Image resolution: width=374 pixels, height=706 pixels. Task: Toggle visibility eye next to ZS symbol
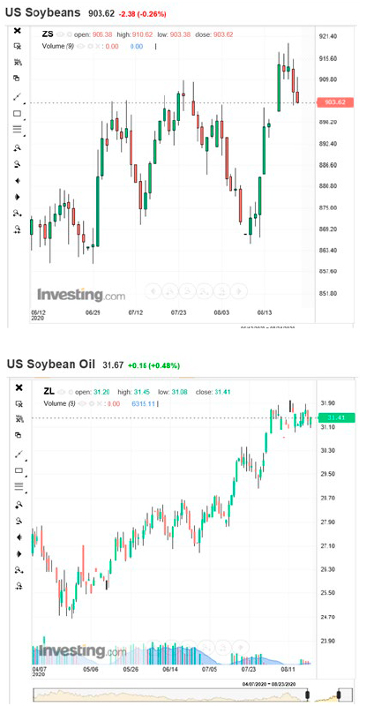pos(60,34)
